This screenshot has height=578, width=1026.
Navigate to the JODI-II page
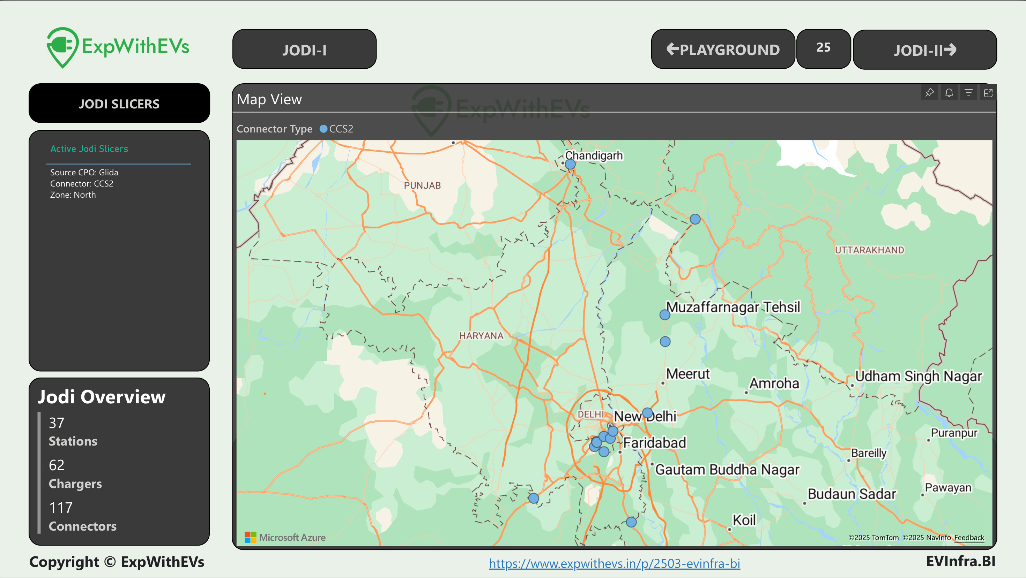(x=924, y=50)
